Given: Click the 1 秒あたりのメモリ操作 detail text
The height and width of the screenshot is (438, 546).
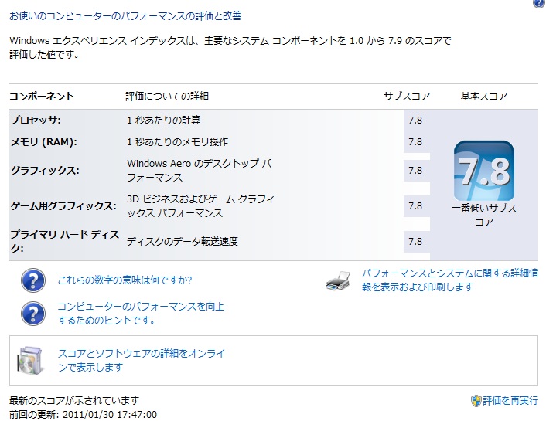Looking at the screenshot, I should [178, 142].
